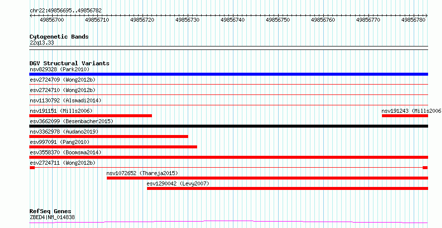This screenshot has height=228, width=442.
Task: Open variant label nsv191151 (Mills2006)
Action: point(61,111)
